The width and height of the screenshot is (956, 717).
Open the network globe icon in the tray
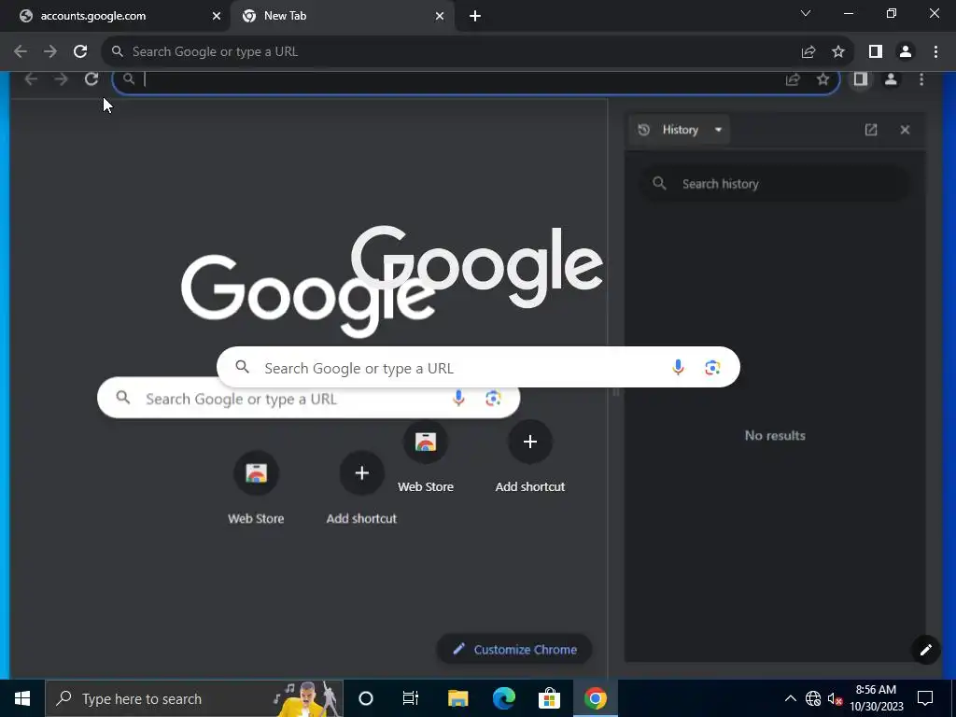coord(813,698)
